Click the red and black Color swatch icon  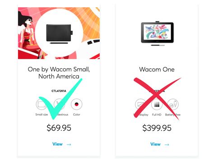click(77, 104)
